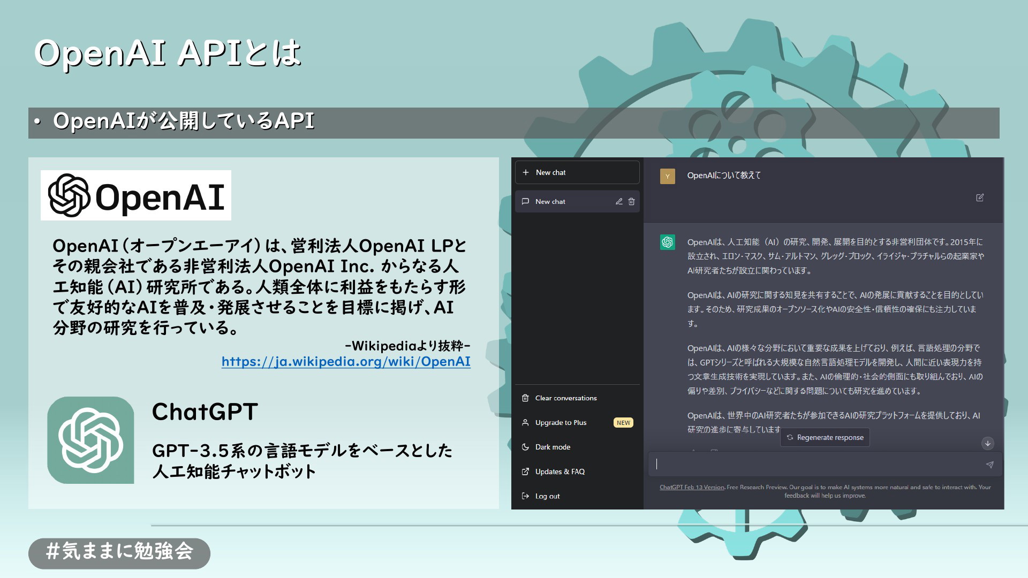Click the pencil icon to rename the New chat conversation
The height and width of the screenshot is (578, 1028).
(619, 201)
